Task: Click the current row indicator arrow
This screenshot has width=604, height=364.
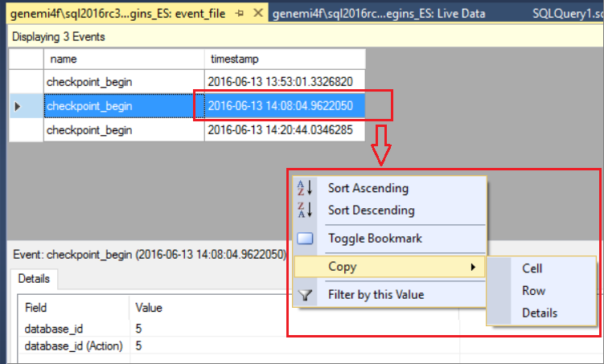Action: point(18,106)
